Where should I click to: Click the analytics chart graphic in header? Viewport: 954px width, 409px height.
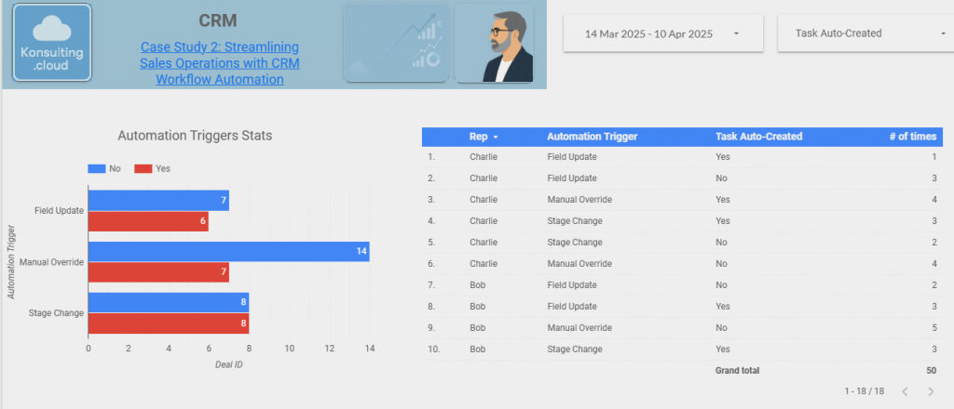[396, 44]
